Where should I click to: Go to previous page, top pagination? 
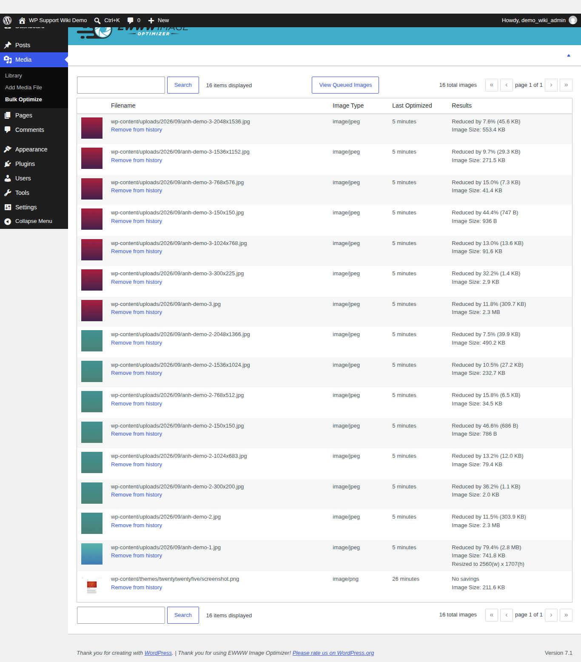pos(507,85)
